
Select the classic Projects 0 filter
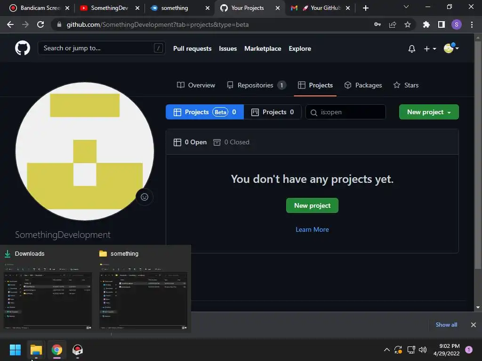coord(273,112)
